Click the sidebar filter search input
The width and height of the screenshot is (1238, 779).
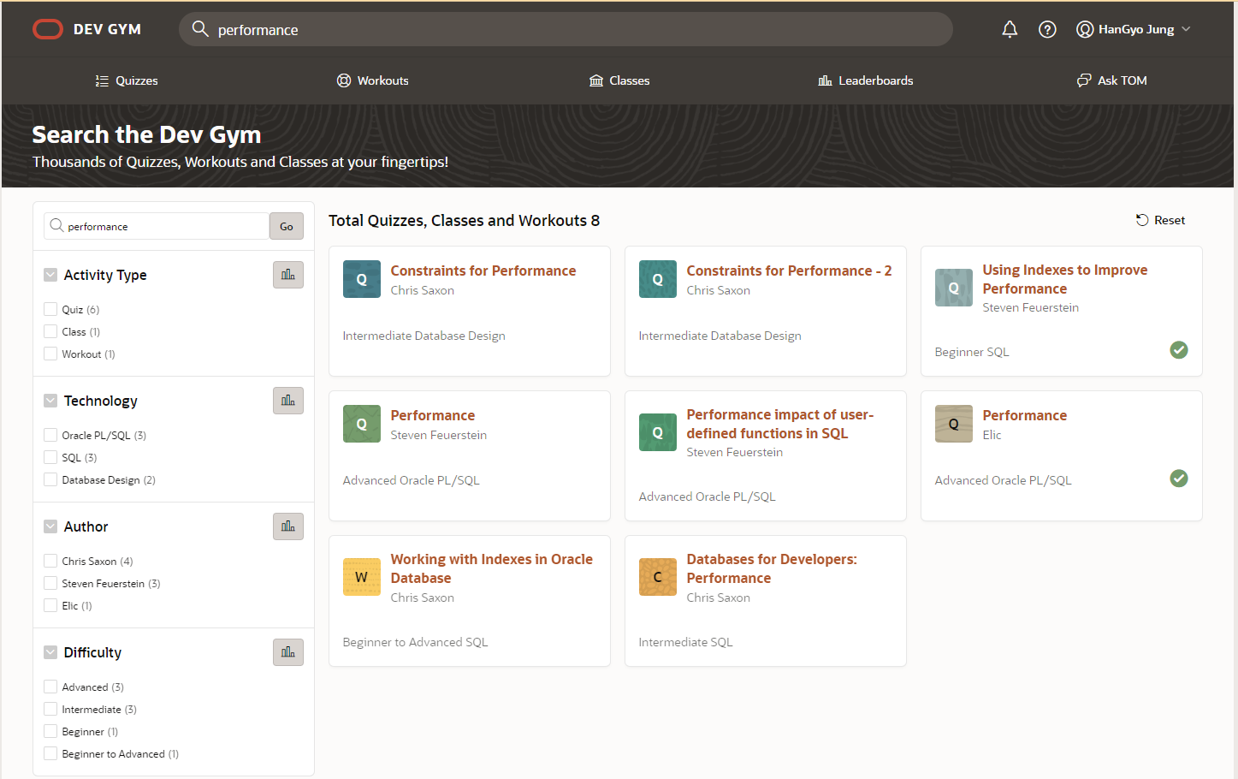(x=157, y=226)
